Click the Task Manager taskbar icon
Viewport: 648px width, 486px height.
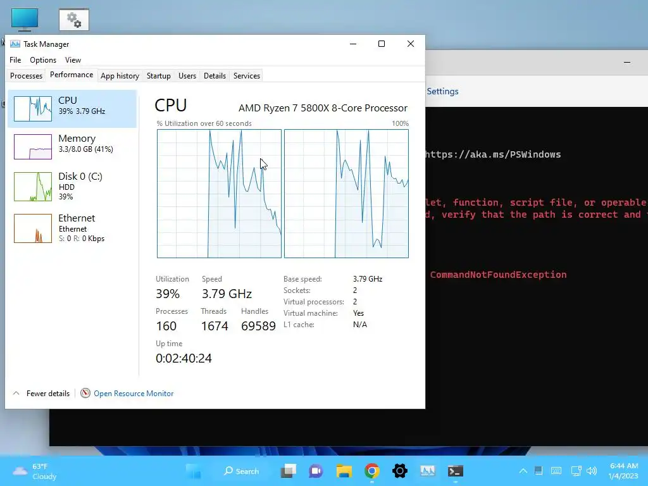pyautogui.click(x=428, y=471)
